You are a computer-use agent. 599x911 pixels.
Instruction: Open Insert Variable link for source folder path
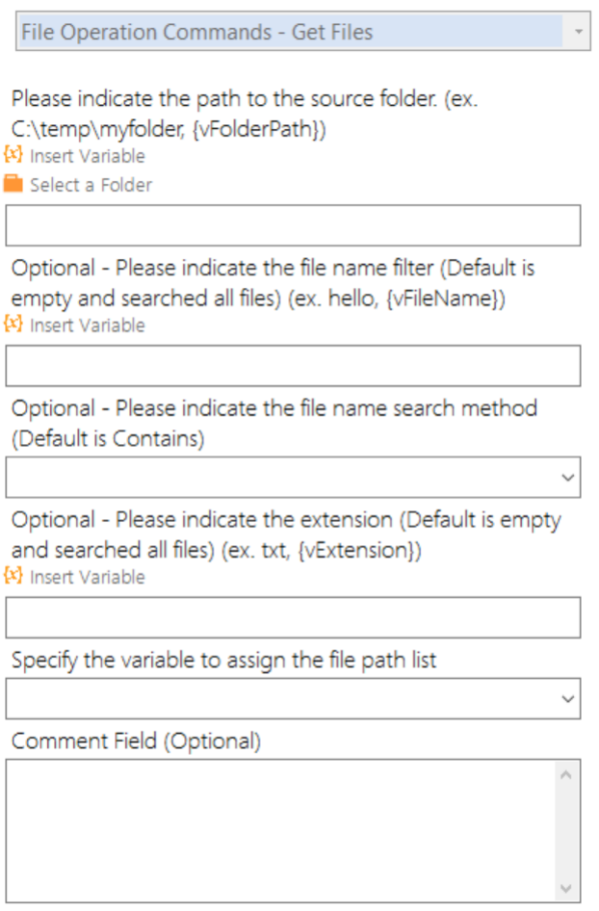click(87, 156)
